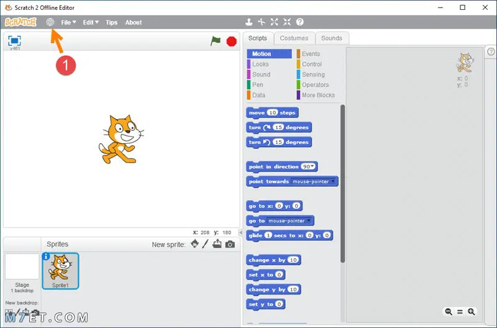497x328 pixels.
Task: Select the Stage backdrop thumbnail
Action: 22,267
